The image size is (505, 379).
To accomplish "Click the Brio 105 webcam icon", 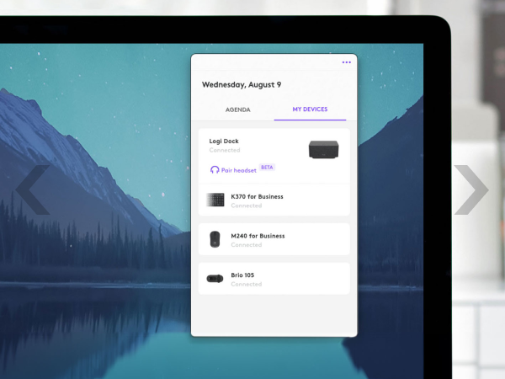I will coord(215,279).
